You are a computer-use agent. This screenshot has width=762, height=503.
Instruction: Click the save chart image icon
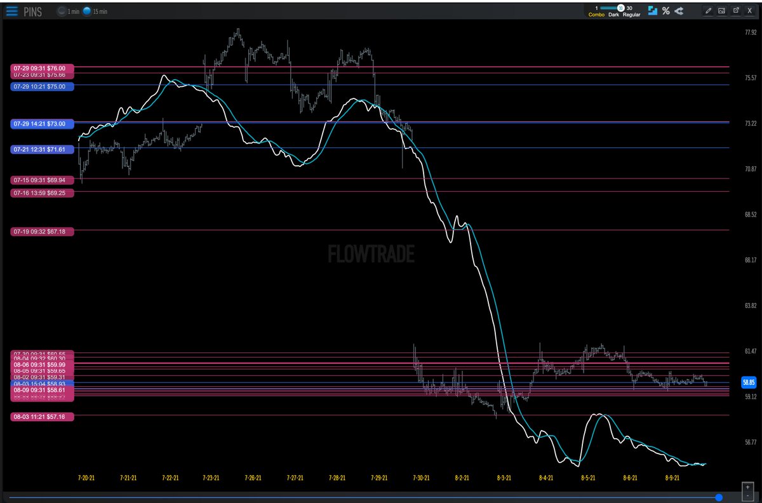pyautogui.click(x=722, y=10)
